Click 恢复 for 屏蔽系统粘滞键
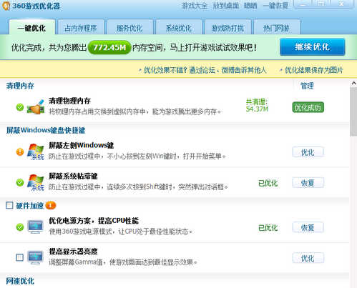 (x=308, y=183)
